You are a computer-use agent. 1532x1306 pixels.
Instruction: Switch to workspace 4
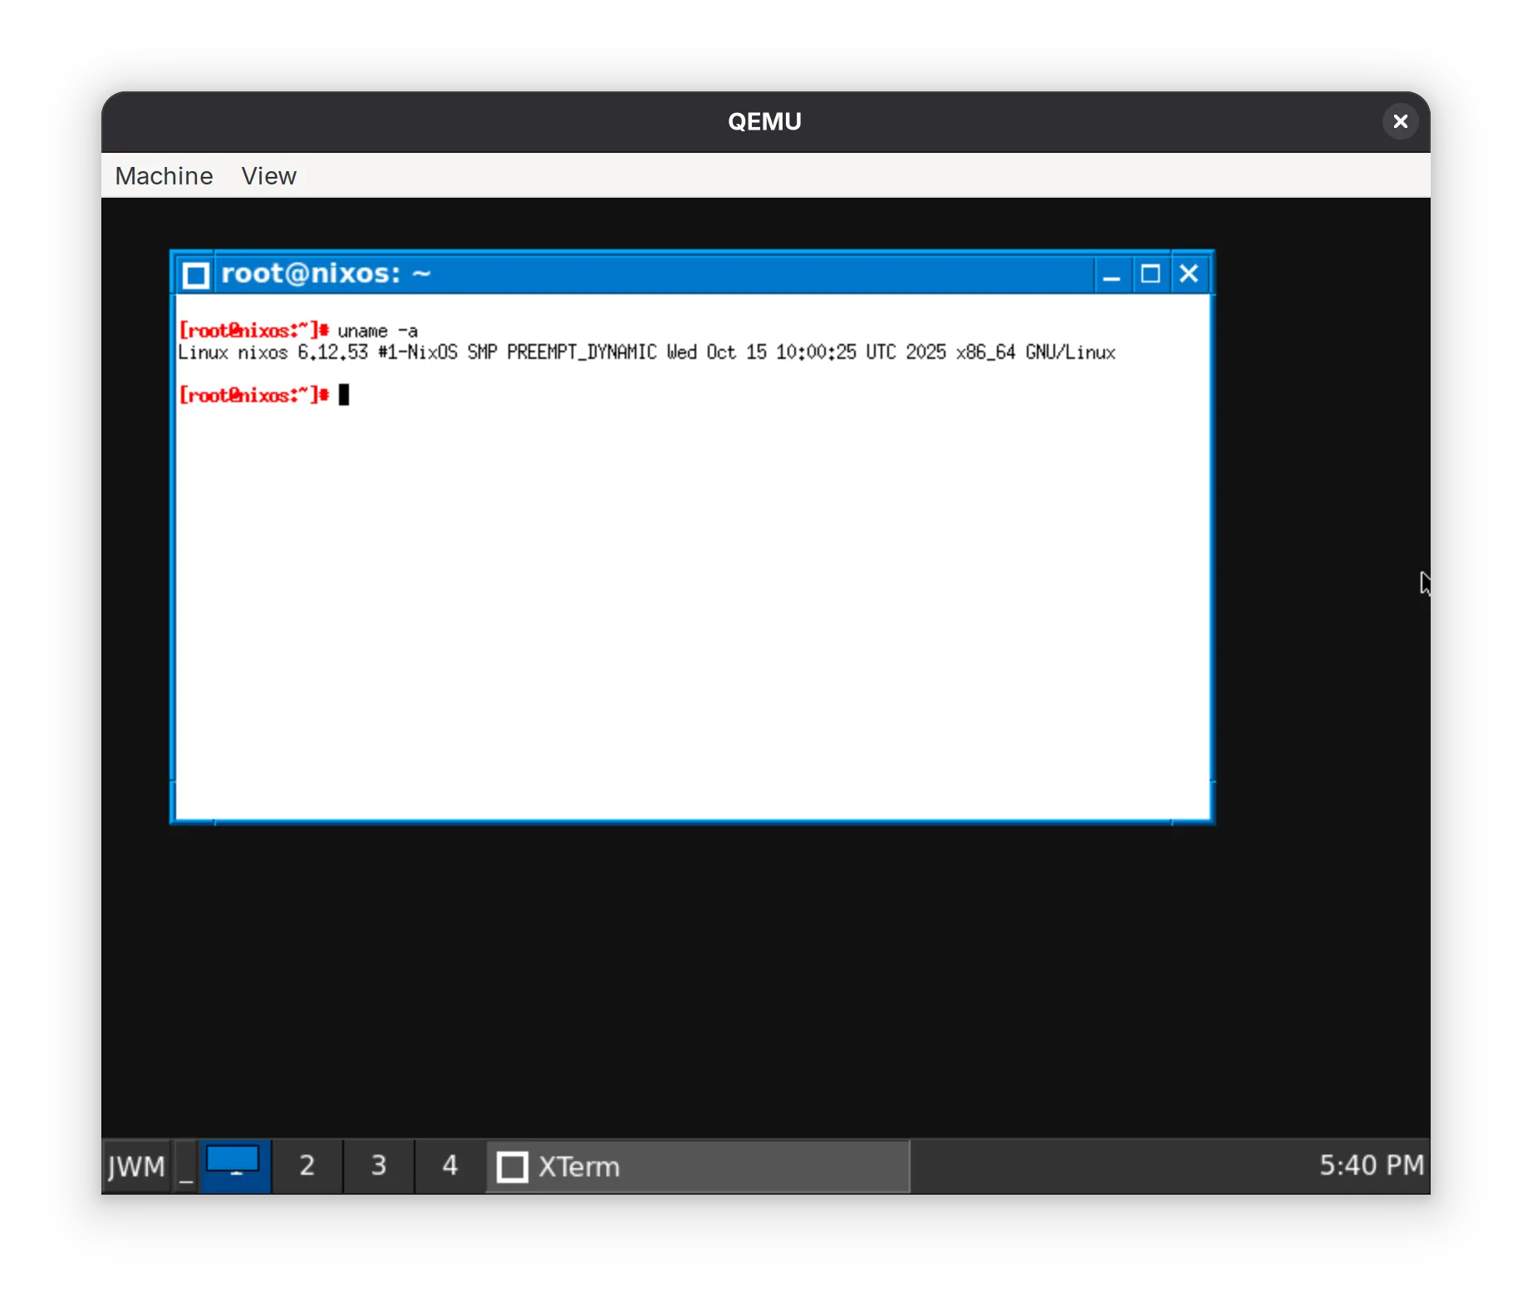click(449, 1166)
